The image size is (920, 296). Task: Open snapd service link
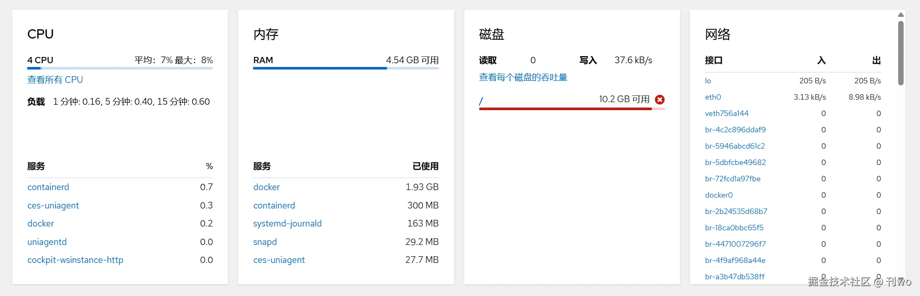click(x=265, y=242)
